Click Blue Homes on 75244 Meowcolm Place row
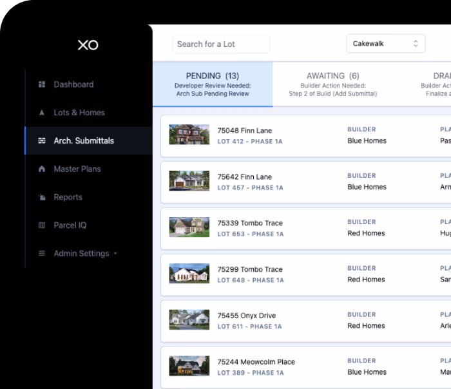Screen dimensions: 451x389 point(367,372)
